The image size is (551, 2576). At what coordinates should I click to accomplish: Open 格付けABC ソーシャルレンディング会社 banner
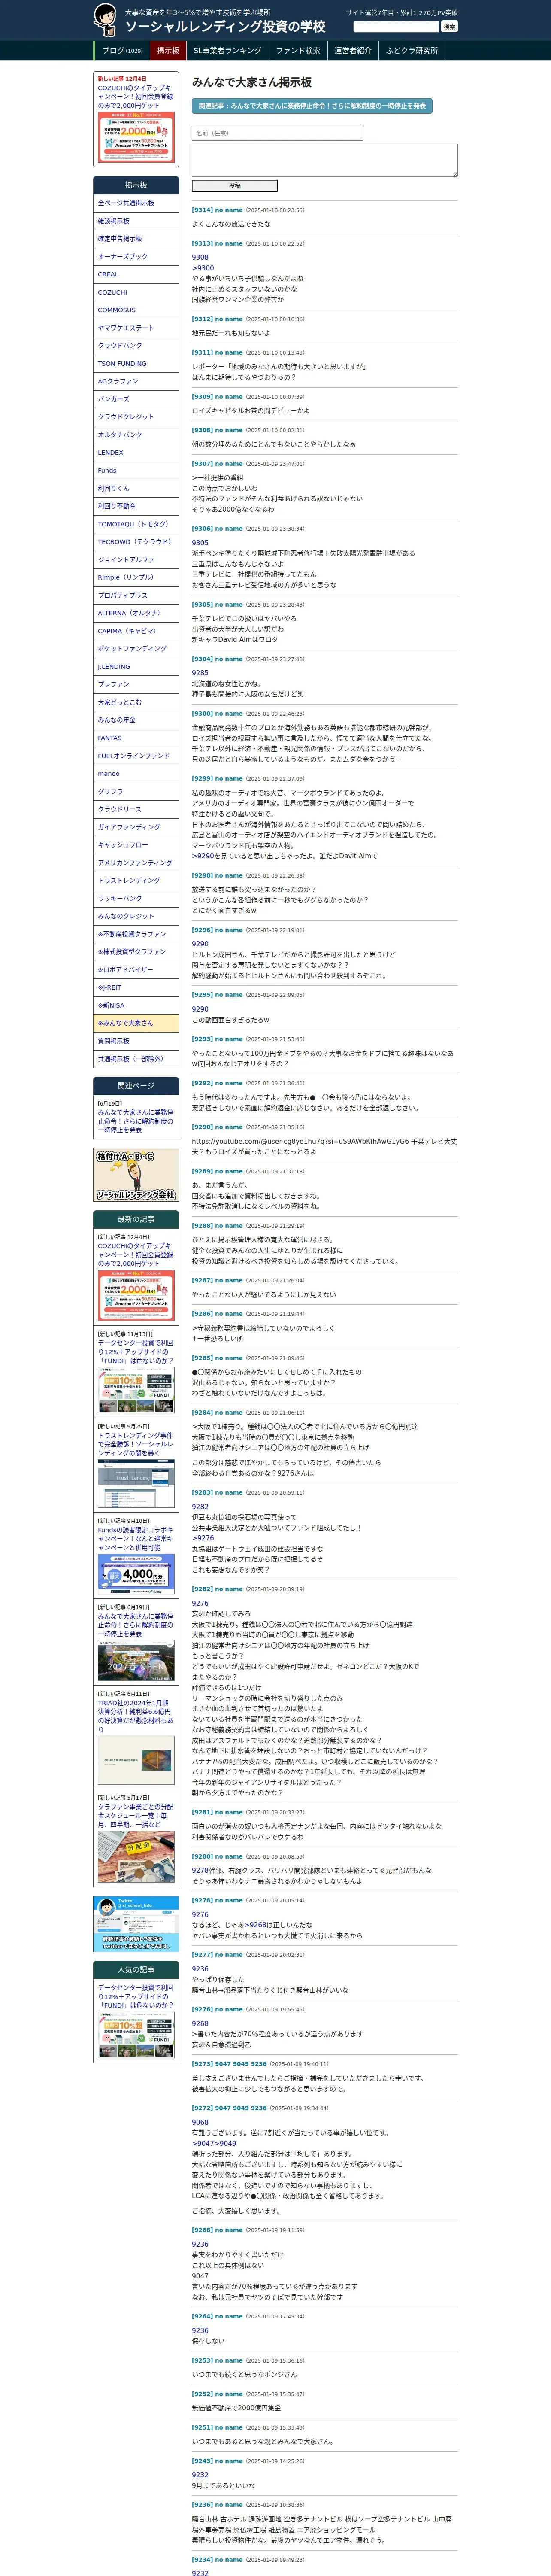[x=136, y=1175]
